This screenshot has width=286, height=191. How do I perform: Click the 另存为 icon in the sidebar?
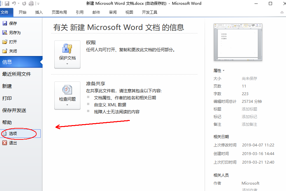pos(4,32)
